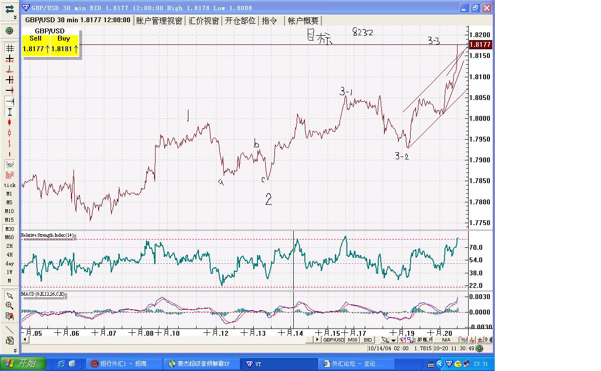Toggle the indicators lines icon
The image size is (601, 371).
10,165
